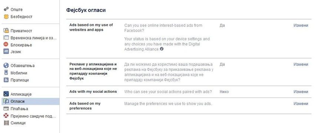Open the Апликације blue grid icon
315x133 pixels.
tap(6, 94)
